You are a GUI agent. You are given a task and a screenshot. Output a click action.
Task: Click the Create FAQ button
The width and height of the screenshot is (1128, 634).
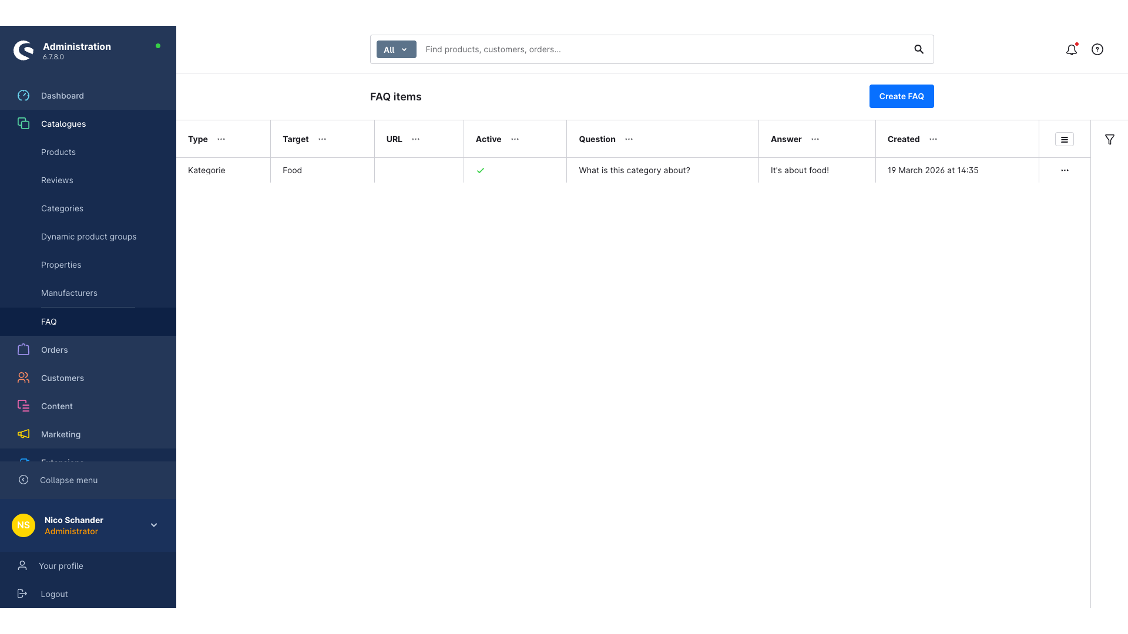pyautogui.click(x=901, y=96)
